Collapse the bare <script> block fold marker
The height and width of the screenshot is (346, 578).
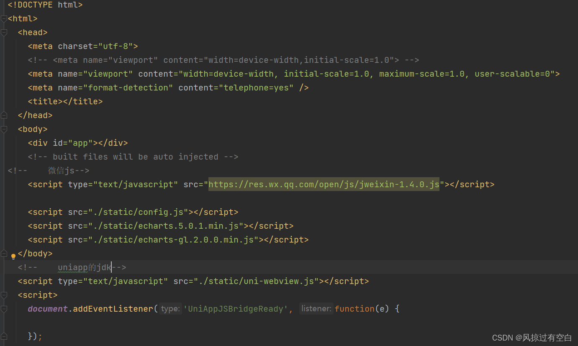(x=4, y=295)
